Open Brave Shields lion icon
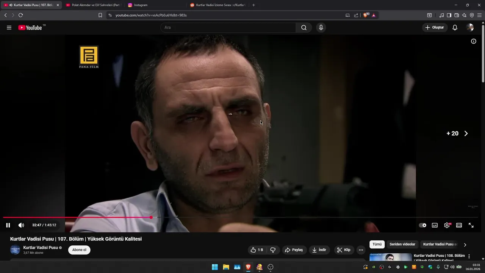The height and width of the screenshot is (273, 485). click(366, 15)
